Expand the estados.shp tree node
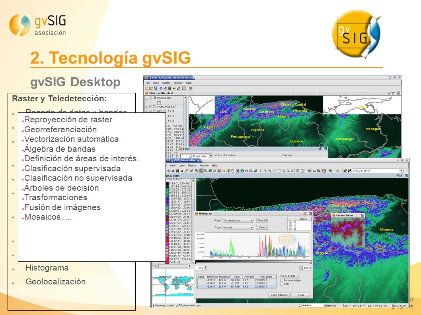The width and height of the screenshot is (421, 315). click(x=146, y=99)
